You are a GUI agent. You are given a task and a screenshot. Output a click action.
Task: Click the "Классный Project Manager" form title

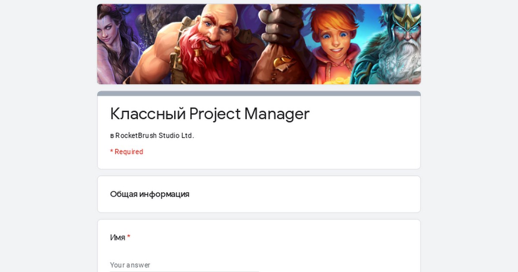210,114
